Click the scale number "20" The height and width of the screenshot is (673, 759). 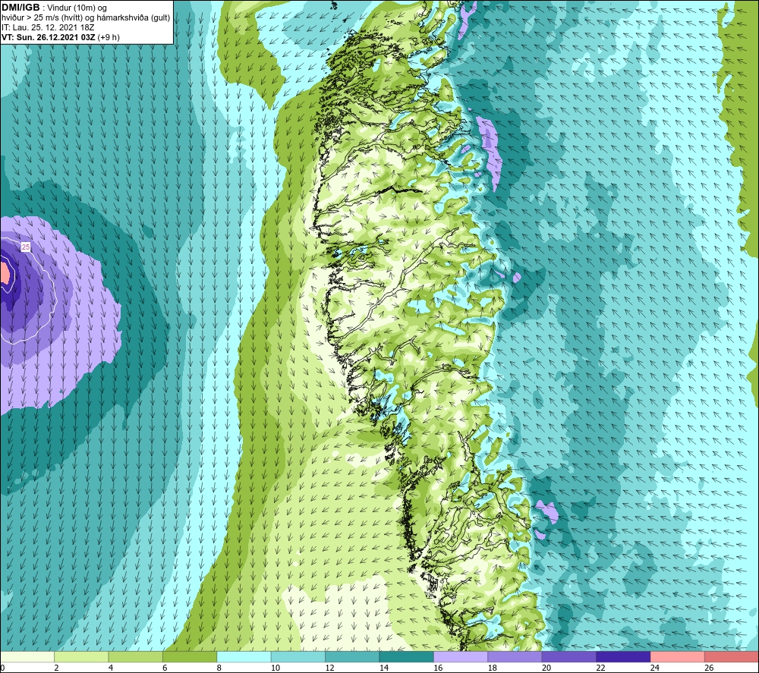coord(546,668)
